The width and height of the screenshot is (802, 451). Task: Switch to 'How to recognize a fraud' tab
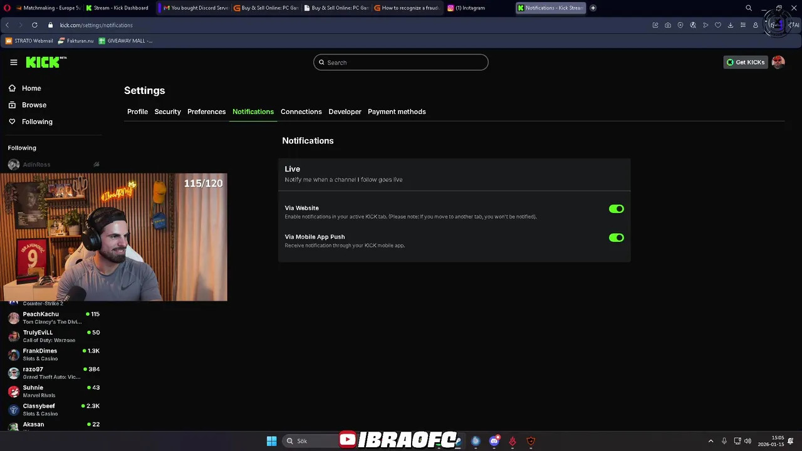point(408,8)
